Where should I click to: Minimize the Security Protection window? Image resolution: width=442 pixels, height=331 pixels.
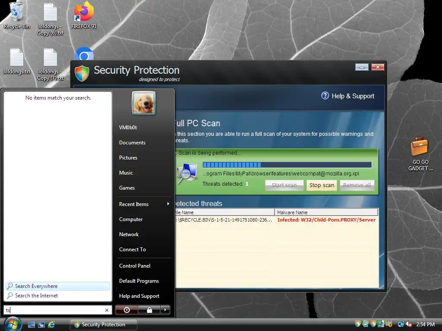tap(362, 67)
